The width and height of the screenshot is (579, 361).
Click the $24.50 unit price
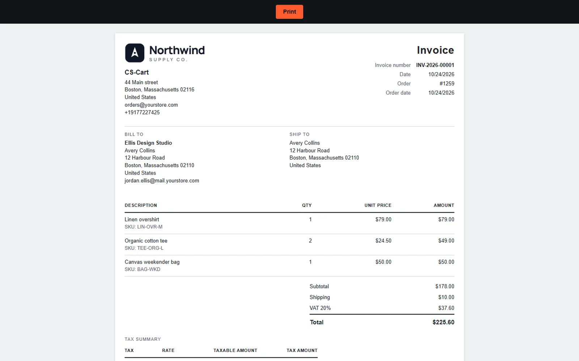pyautogui.click(x=383, y=241)
